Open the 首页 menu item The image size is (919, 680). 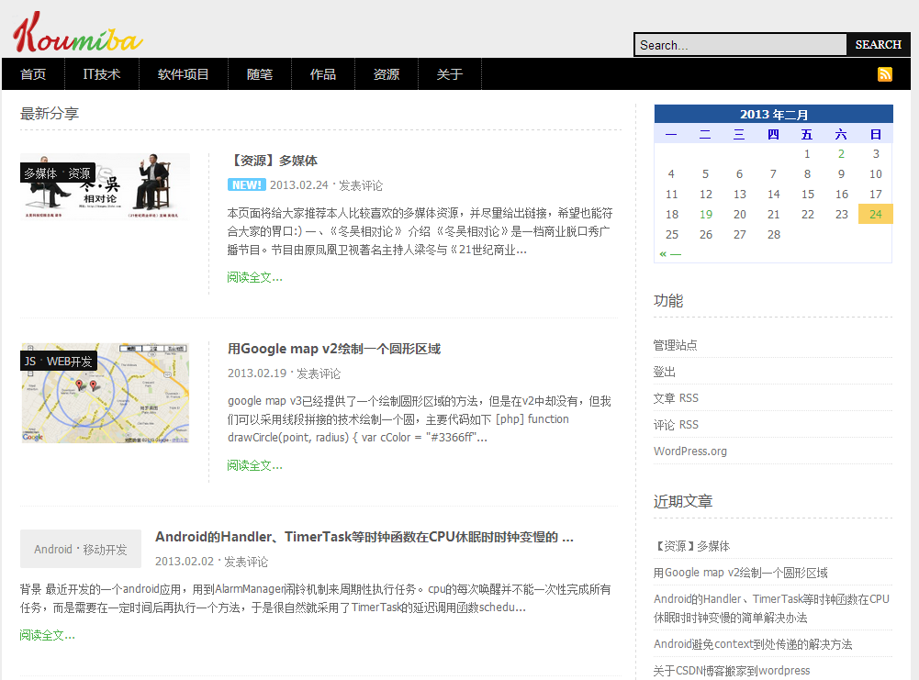click(33, 74)
